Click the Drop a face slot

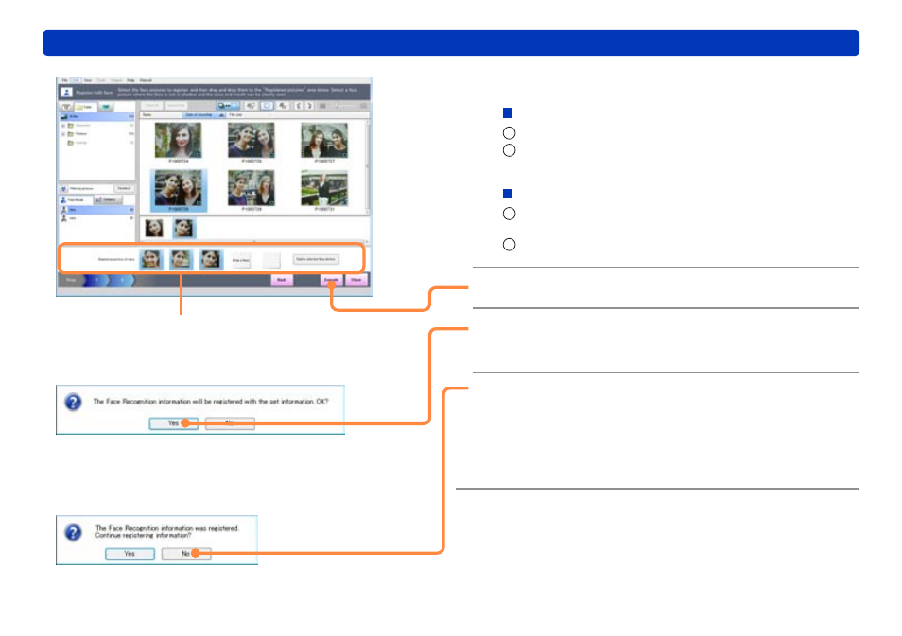(x=241, y=261)
